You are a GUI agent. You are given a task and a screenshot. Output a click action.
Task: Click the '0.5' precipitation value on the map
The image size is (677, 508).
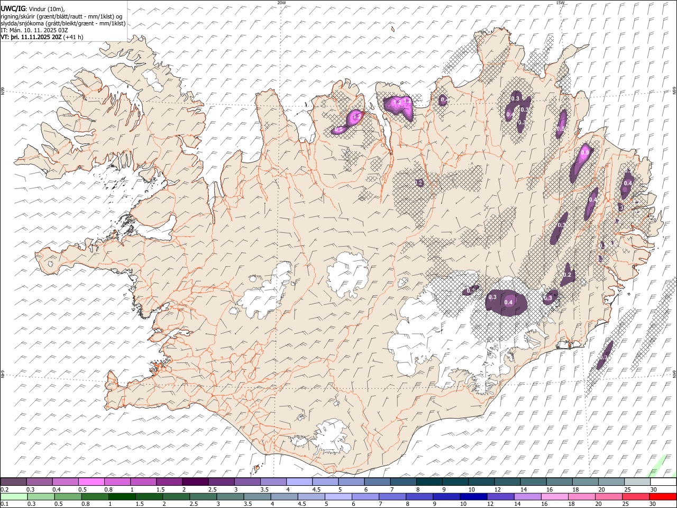pos(561,129)
